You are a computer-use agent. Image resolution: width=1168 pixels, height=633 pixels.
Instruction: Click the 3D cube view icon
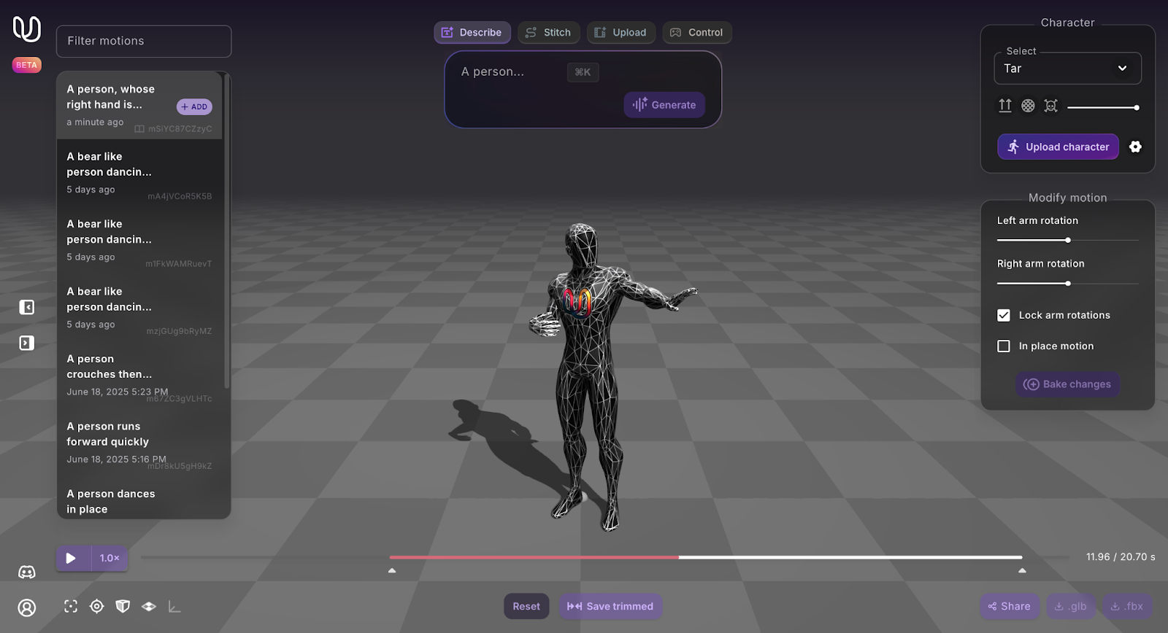[x=123, y=606]
